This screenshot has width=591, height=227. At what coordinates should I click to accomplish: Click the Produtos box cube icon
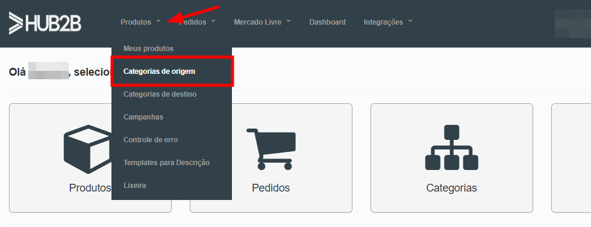88,149
